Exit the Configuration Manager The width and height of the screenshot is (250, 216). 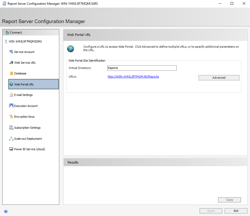(x=236, y=211)
